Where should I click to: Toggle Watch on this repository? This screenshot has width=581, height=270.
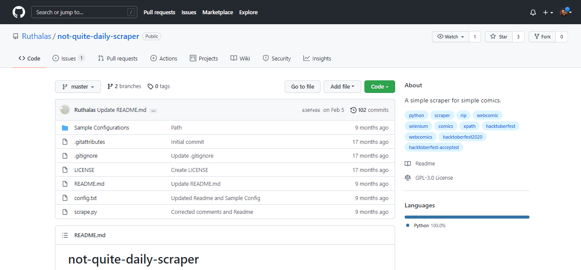[x=451, y=37]
